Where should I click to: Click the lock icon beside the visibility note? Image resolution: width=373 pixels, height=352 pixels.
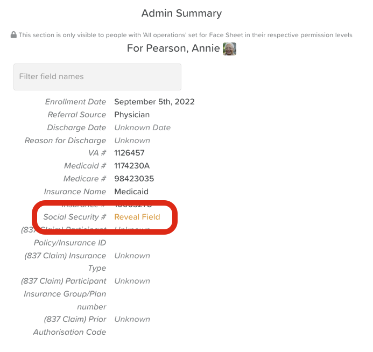tap(13, 35)
